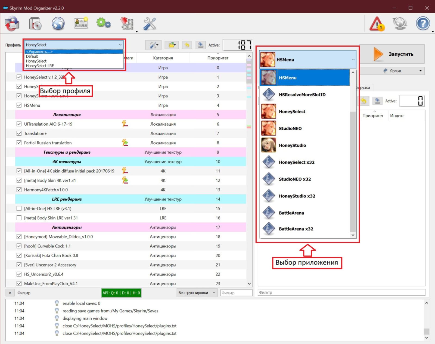Toggle HS_Uncensor2_v0.6.4 checkbox
Image resolution: width=435 pixels, height=344 pixels.
click(x=19, y=274)
